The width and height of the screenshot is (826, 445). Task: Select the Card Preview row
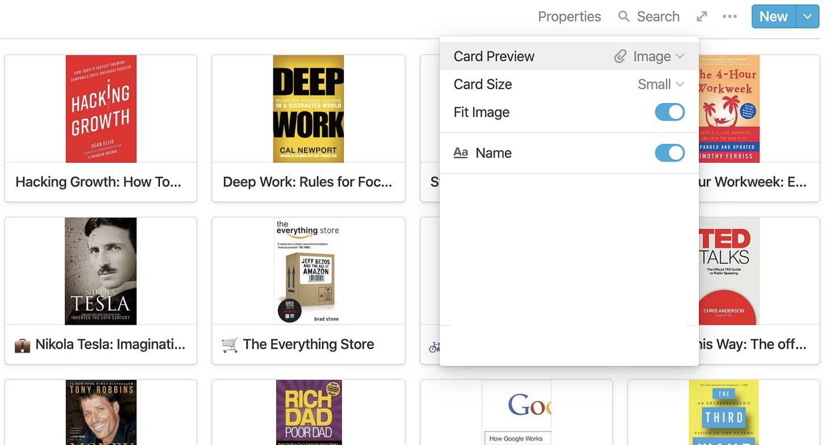569,56
